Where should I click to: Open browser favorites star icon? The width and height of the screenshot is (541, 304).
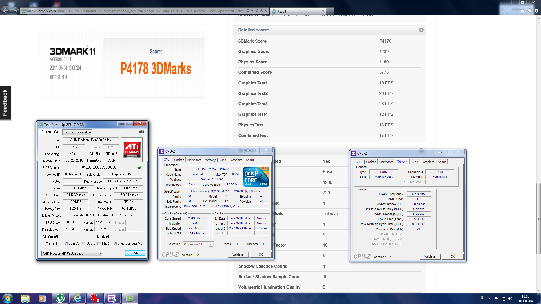529,11
